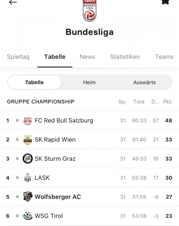Tap the SK Rapid Wien crest
The width and height of the screenshot is (179, 226).
[x=28, y=140]
